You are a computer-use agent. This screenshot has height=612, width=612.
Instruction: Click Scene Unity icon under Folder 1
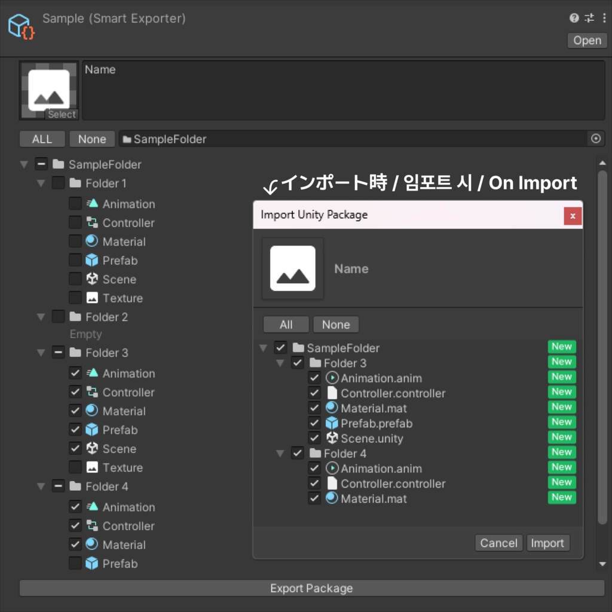pos(92,279)
